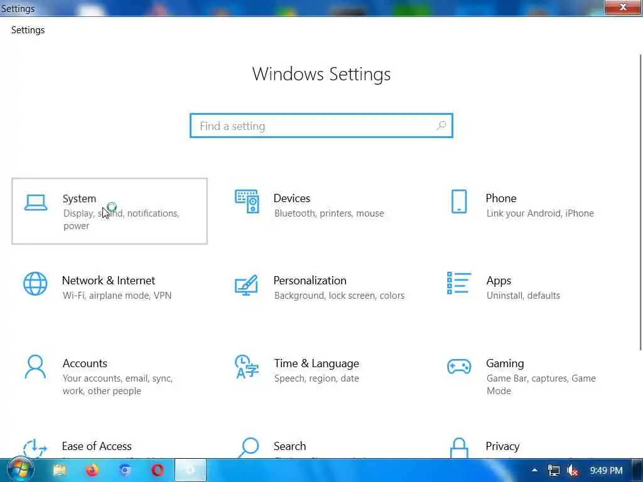This screenshot has width=643, height=482.
Task: Click "Game Bar, captures, Game Mode" text
Action: click(541, 385)
